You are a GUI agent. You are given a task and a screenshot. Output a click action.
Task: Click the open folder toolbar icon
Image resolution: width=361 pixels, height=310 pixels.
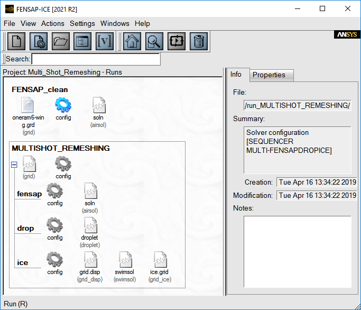61,41
